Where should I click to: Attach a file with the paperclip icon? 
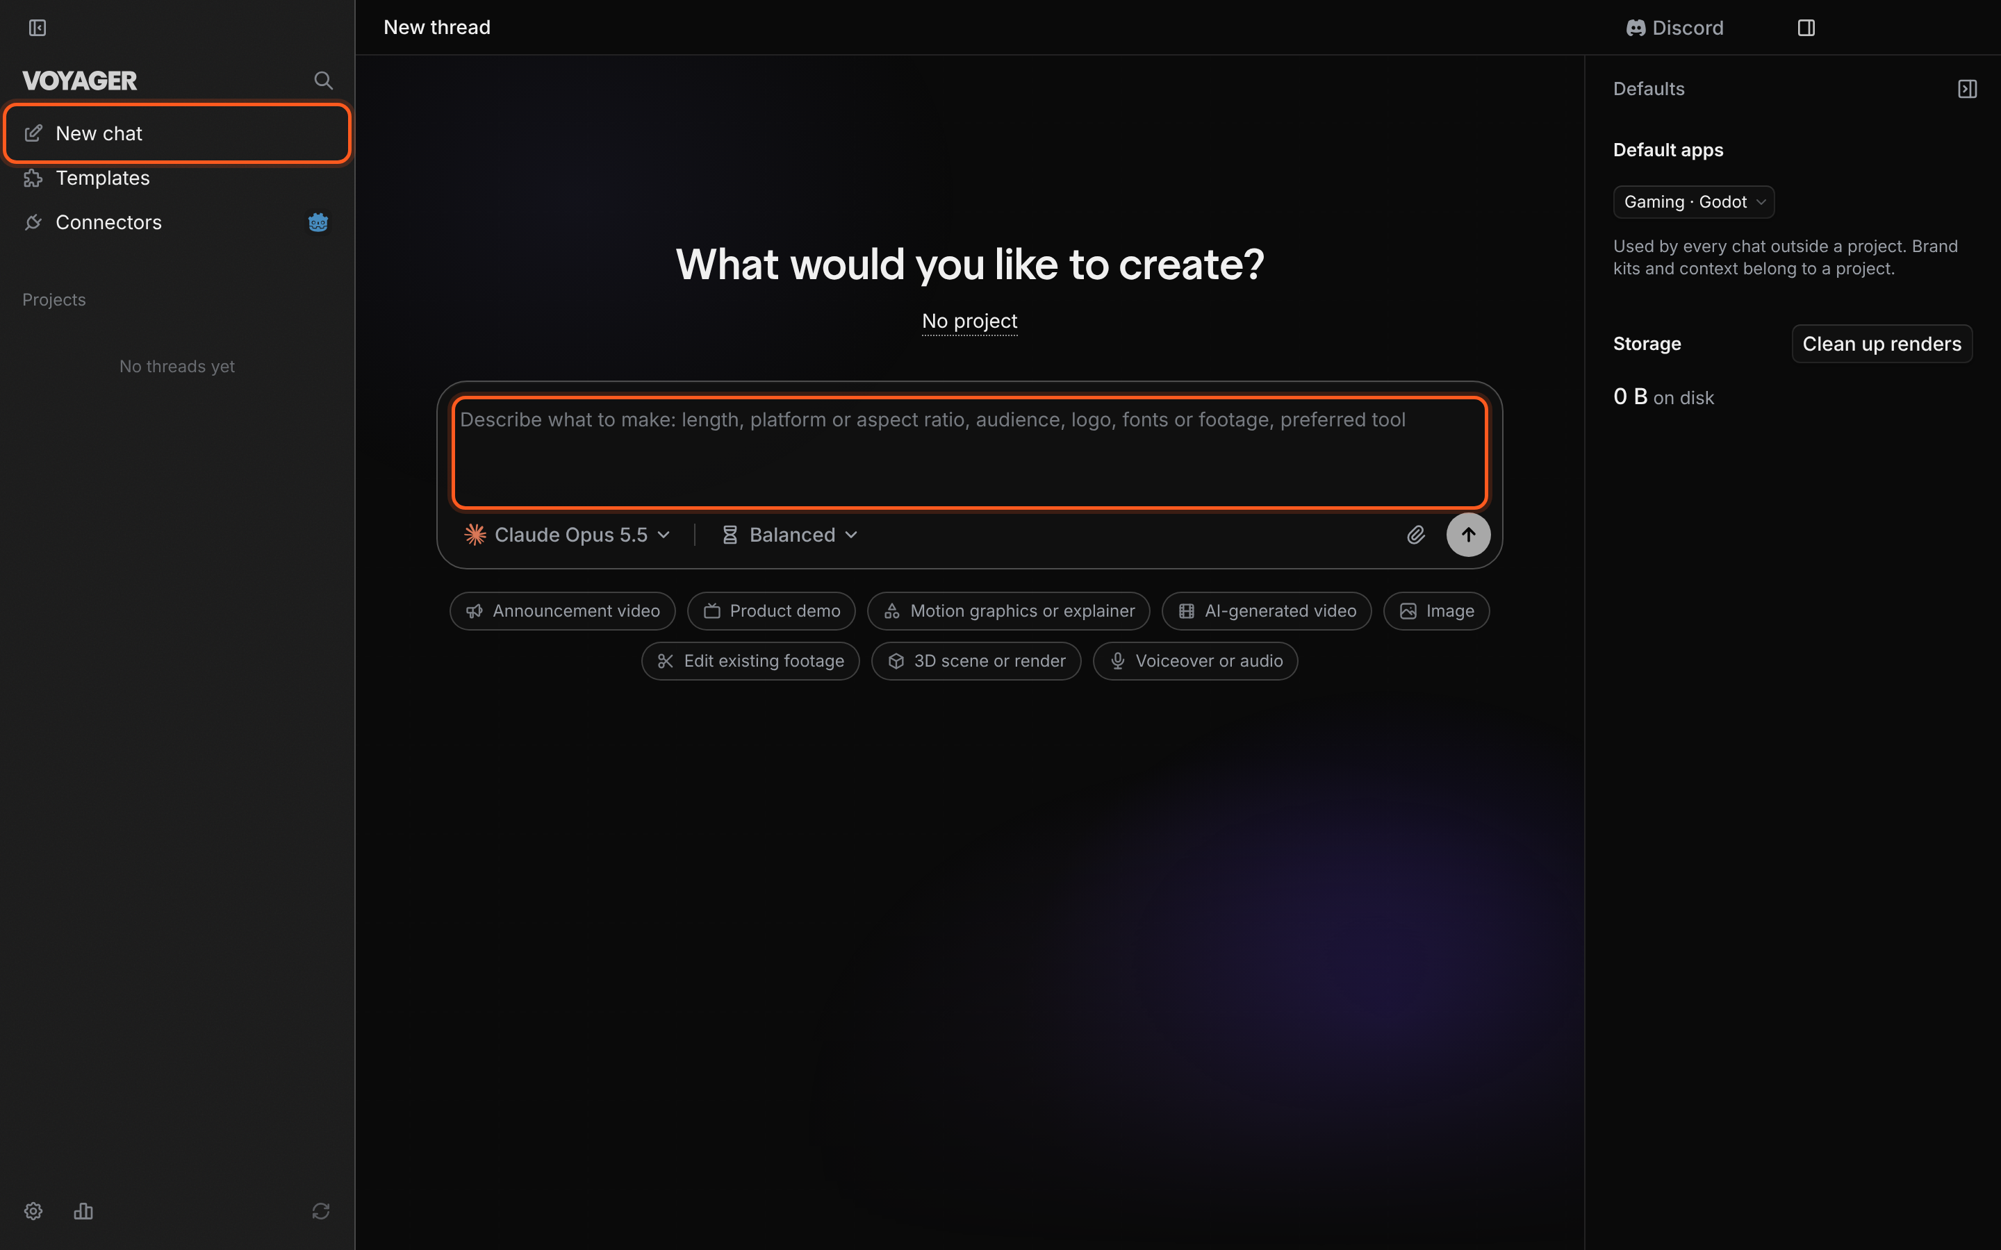[1415, 535]
